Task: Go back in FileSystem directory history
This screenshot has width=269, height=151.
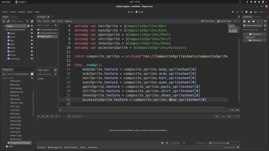Action: point(3,74)
